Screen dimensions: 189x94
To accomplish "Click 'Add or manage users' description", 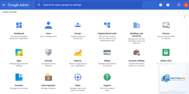I will tap(48, 36).
